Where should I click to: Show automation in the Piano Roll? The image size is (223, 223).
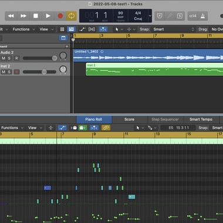click(62, 128)
